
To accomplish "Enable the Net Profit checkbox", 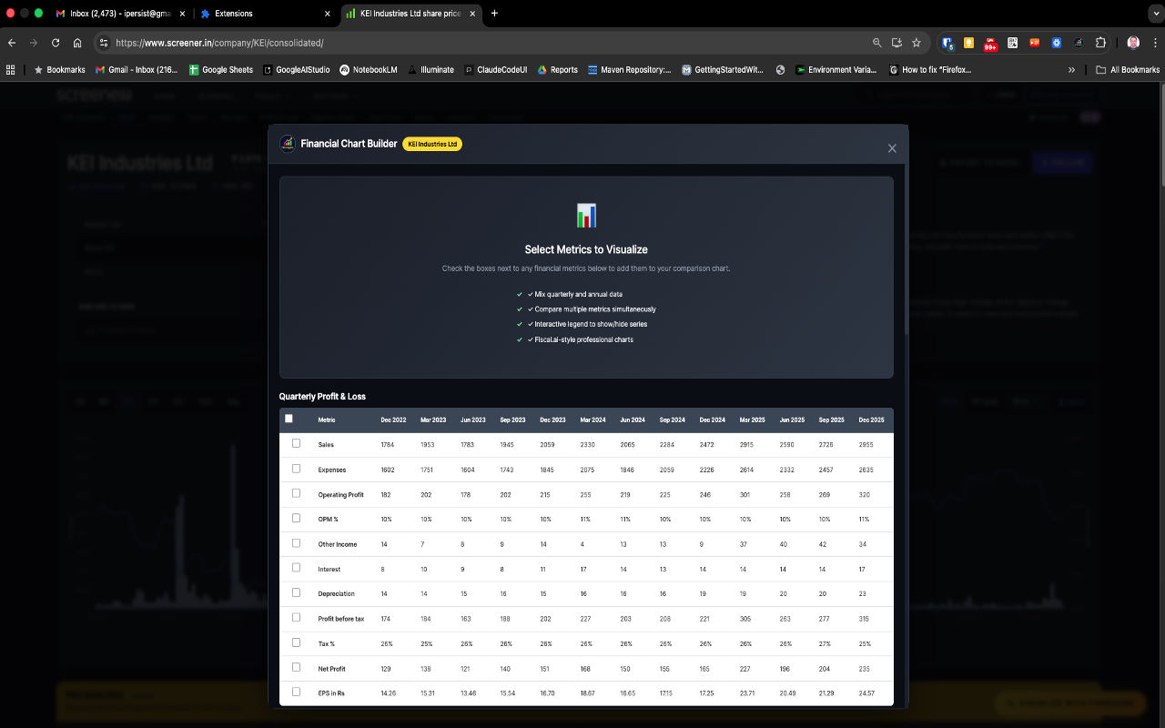I will [296, 667].
